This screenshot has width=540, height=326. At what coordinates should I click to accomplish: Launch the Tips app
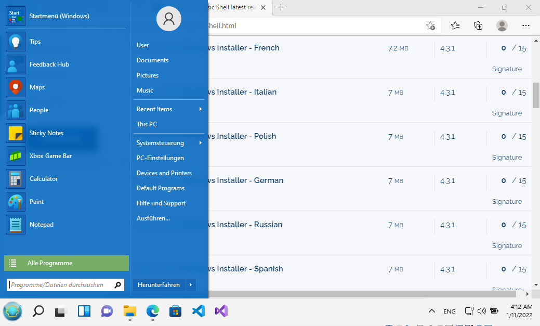[65, 42]
